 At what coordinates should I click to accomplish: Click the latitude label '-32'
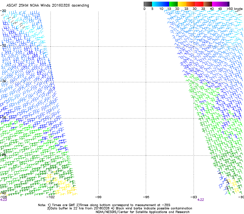[3, 45]
